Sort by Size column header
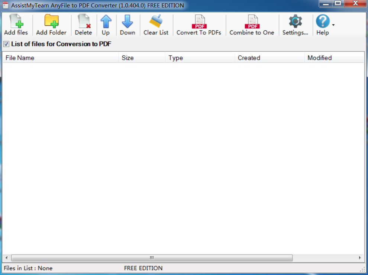 pos(142,58)
